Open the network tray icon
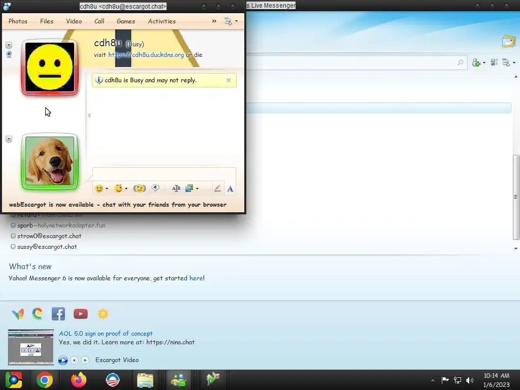520x390 pixels. pos(458,380)
